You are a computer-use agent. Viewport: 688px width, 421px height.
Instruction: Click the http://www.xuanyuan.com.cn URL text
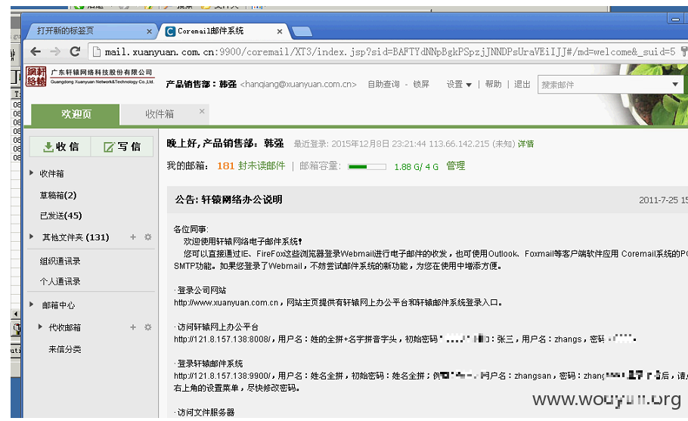tap(226, 302)
